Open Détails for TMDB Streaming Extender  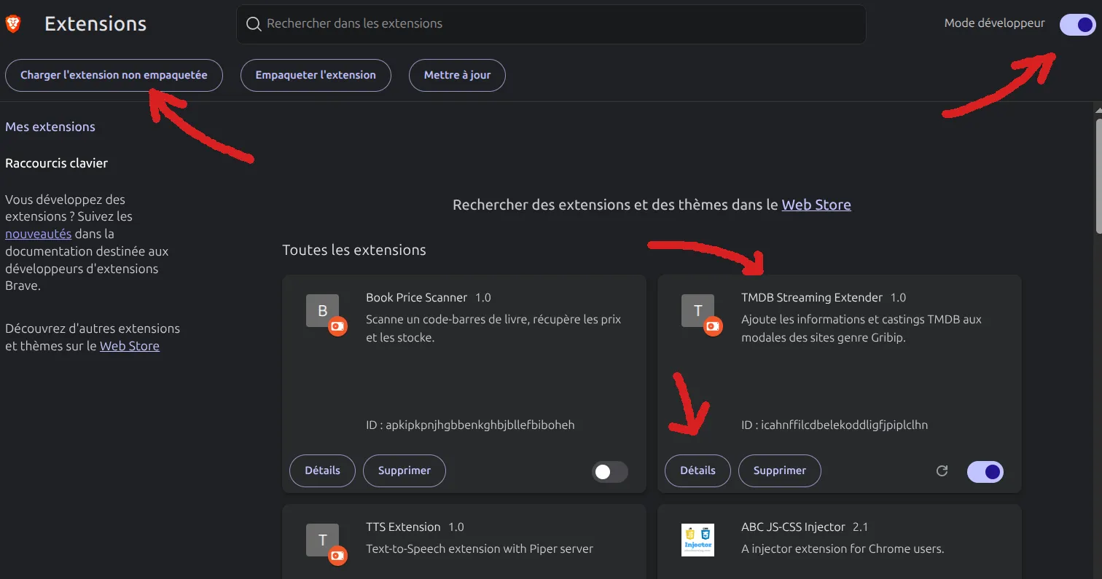pyautogui.click(x=697, y=470)
